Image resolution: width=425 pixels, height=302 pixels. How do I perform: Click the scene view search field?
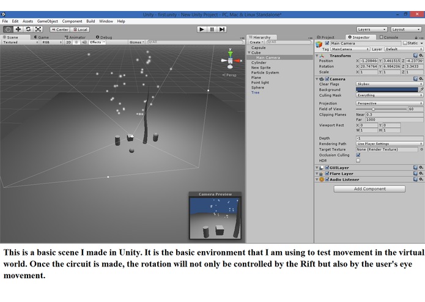click(195, 42)
